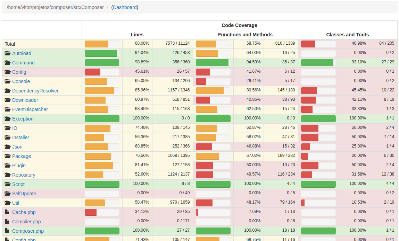Click the Functions and Methods column header
The height and width of the screenshot is (241, 399).
(x=245, y=35)
